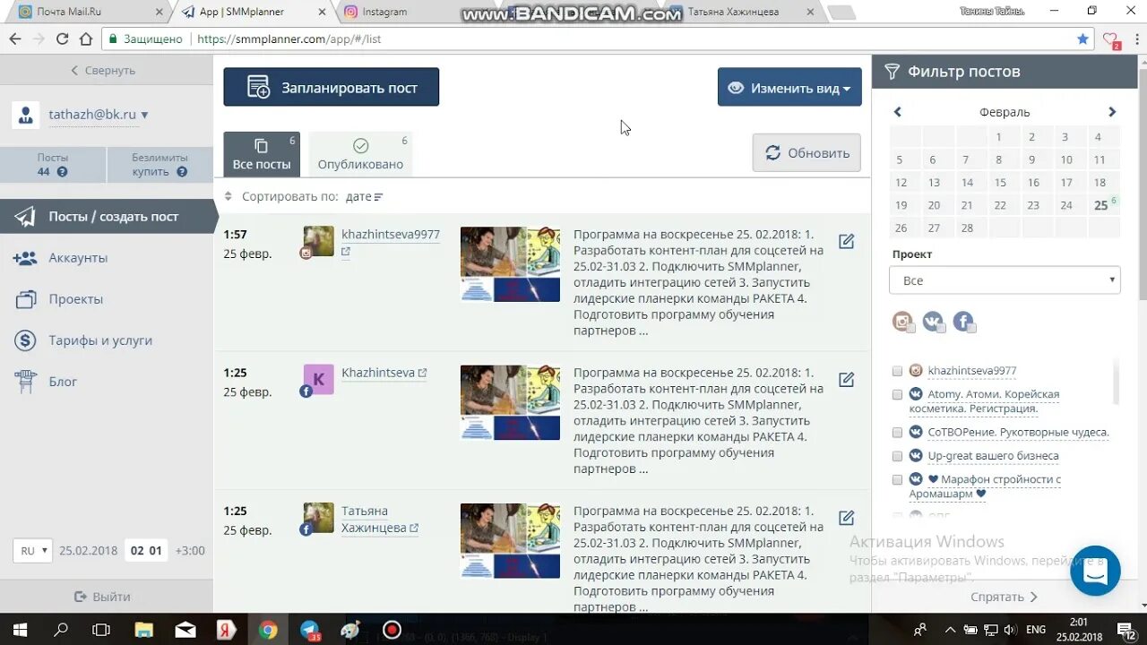This screenshot has height=645, width=1147.
Task: Click the Обновить button
Action: [x=806, y=152]
